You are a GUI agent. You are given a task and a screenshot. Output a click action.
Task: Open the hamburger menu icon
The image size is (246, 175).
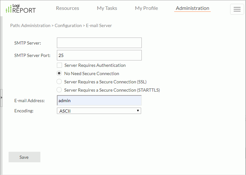pos(237,9)
